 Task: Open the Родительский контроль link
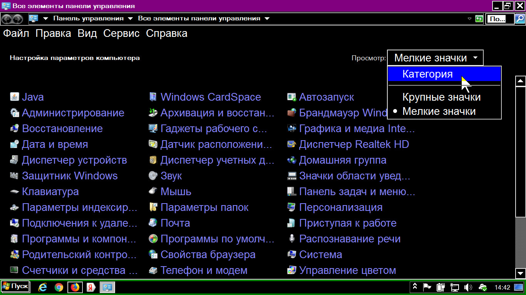click(79, 255)
